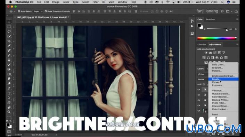Click Brightness/Contrast adjustment sun icon
Screen dimensions: 245x137
[206, 53]
